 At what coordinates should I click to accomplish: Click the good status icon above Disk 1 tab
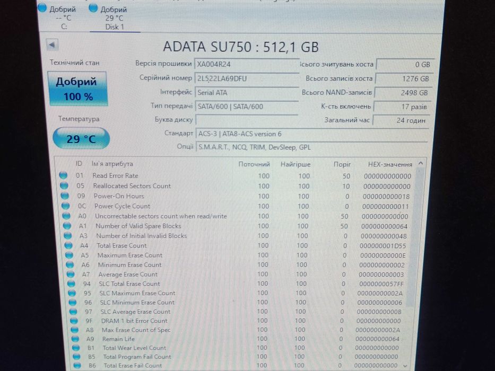tap(93, 8)
